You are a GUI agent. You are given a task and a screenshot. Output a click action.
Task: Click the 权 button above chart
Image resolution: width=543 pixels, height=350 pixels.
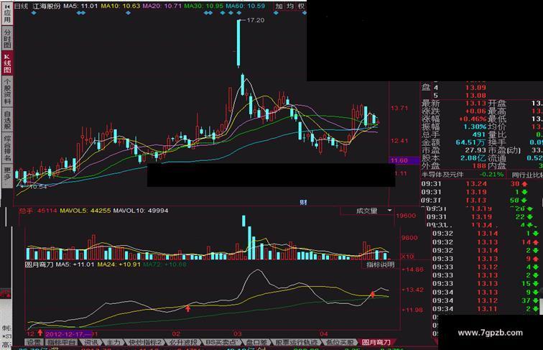pos(301,6)
